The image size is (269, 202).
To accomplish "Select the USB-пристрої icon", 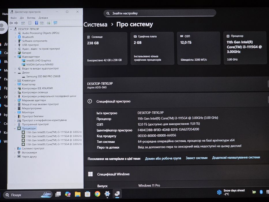I will pos(19,45).
